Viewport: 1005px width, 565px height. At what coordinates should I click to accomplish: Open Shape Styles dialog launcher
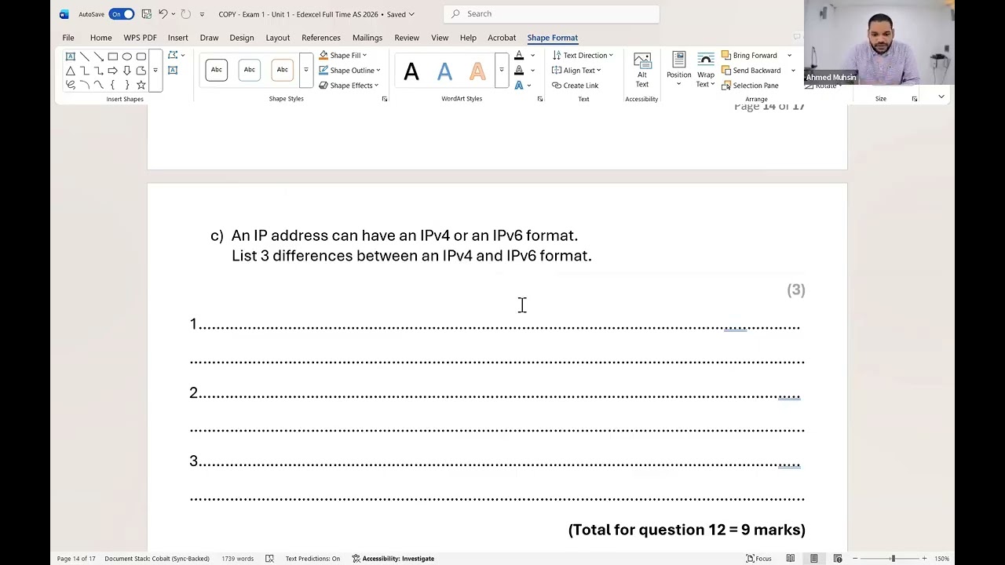(x=385, y=99)
